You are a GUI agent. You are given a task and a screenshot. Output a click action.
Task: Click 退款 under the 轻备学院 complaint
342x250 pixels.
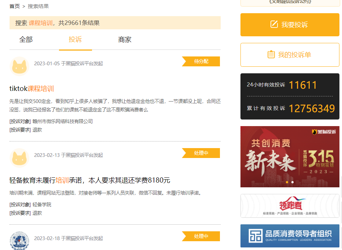tap(37, 213)
